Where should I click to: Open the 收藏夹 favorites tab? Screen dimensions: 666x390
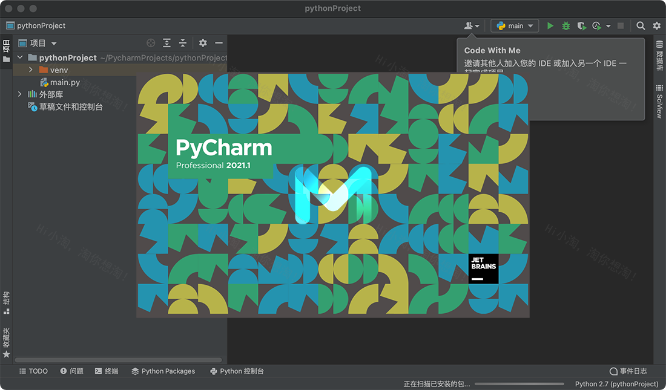[x=6, y=342]
